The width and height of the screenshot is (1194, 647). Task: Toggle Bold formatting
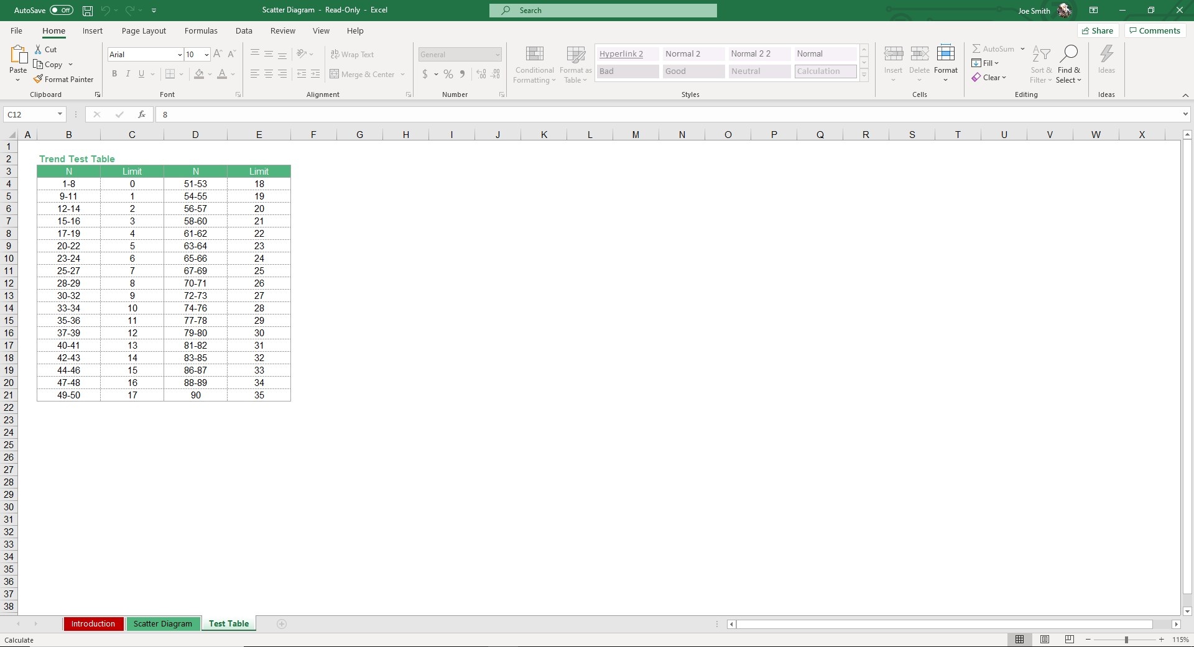(x=114, y=74)
